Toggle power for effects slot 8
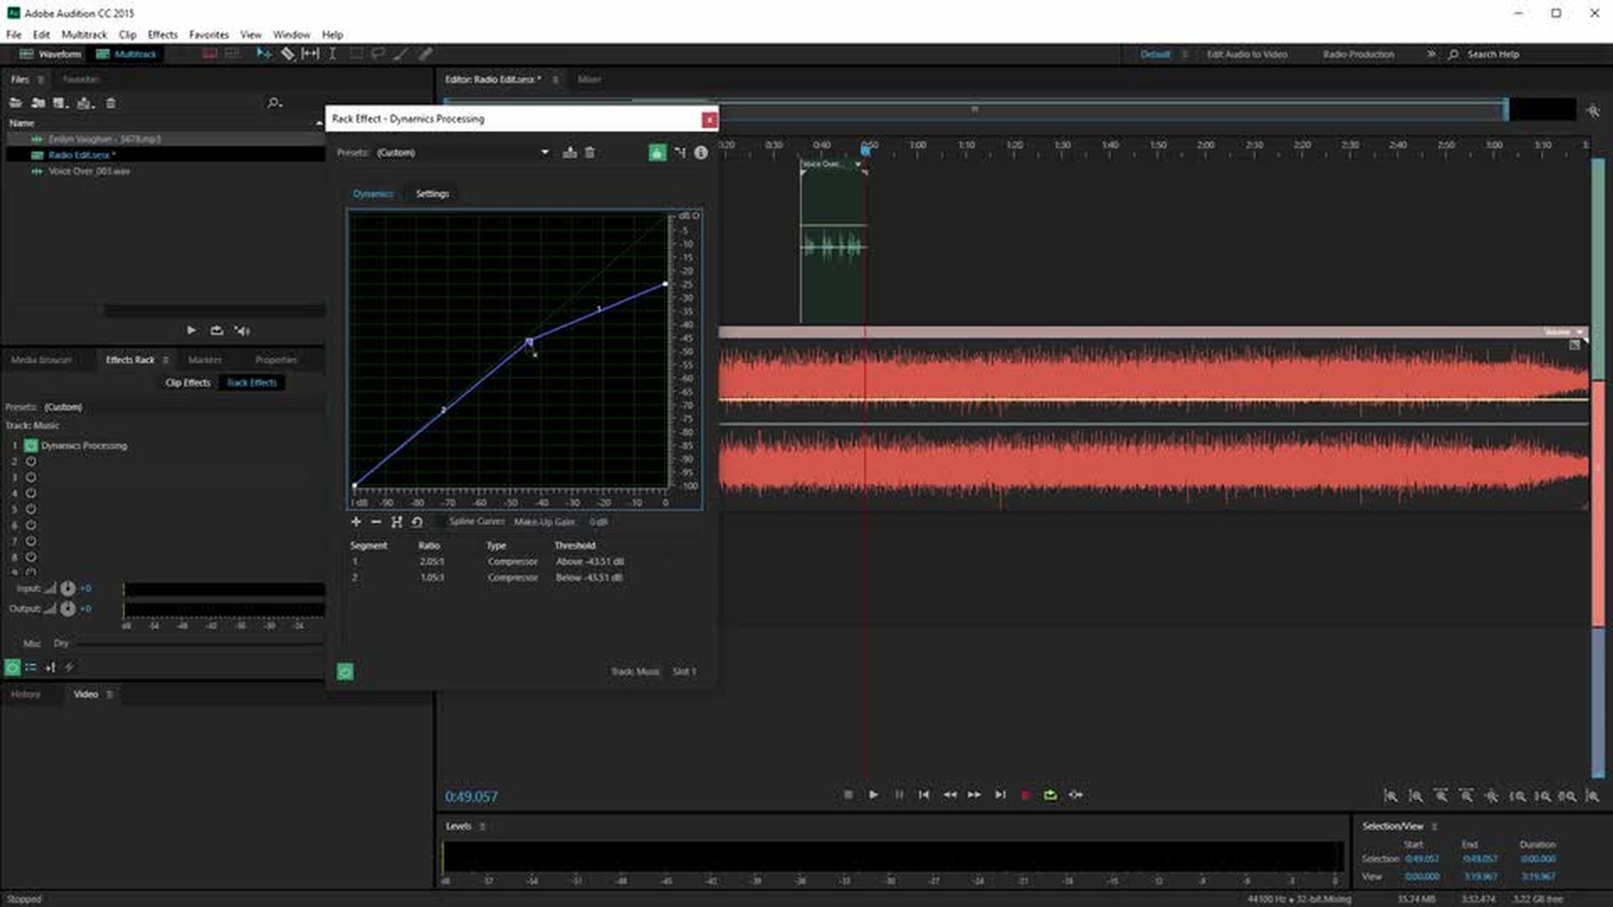This screenshot has width=1613, height=907. click(x=31, y=557)
